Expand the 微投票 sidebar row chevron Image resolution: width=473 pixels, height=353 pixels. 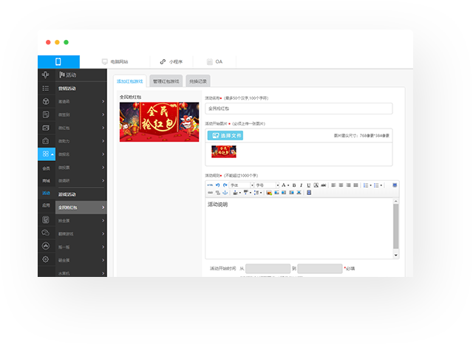click(x=103, y=168)
